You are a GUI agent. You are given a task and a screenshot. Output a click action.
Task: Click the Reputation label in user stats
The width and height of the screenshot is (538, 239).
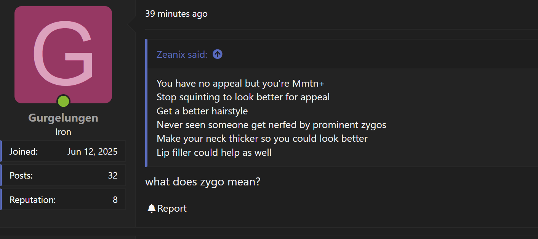coord(33,199)
